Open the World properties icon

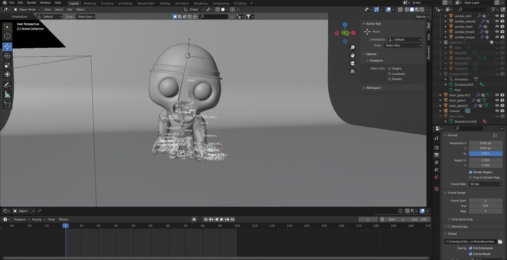coord(436,177)
